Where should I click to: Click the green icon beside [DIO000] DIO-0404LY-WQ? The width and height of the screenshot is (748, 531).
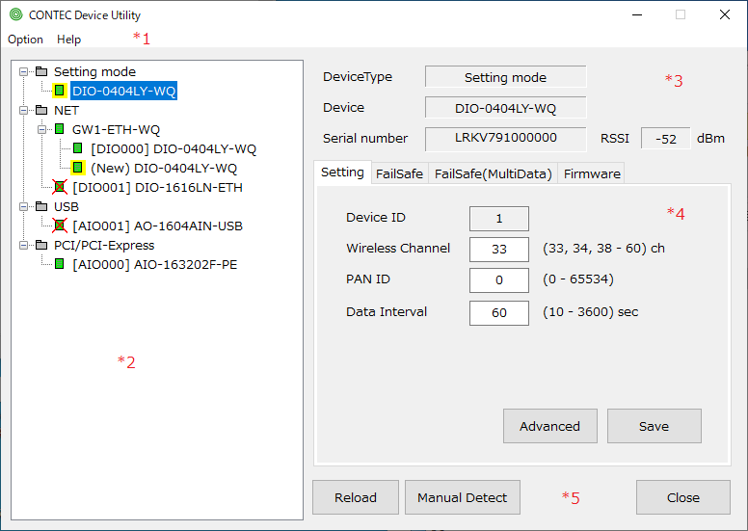click(78, 147)
